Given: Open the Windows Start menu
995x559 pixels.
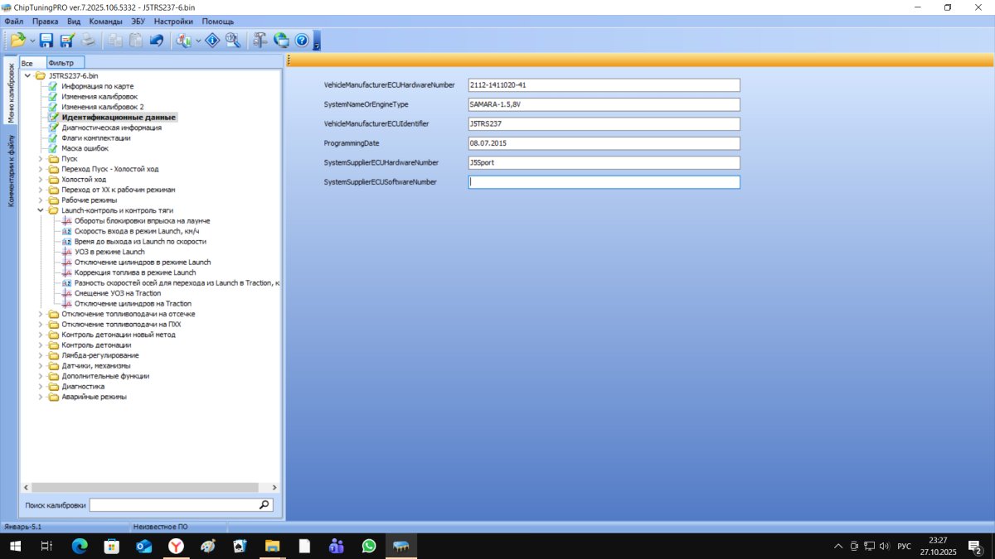Looking at the screenshot, I should pos(15,546).
